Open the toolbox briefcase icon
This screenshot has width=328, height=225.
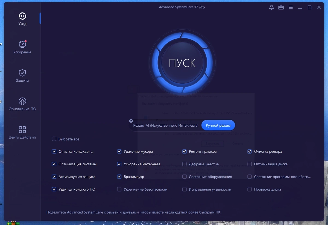pyautogui.click(x=281, y=7)
